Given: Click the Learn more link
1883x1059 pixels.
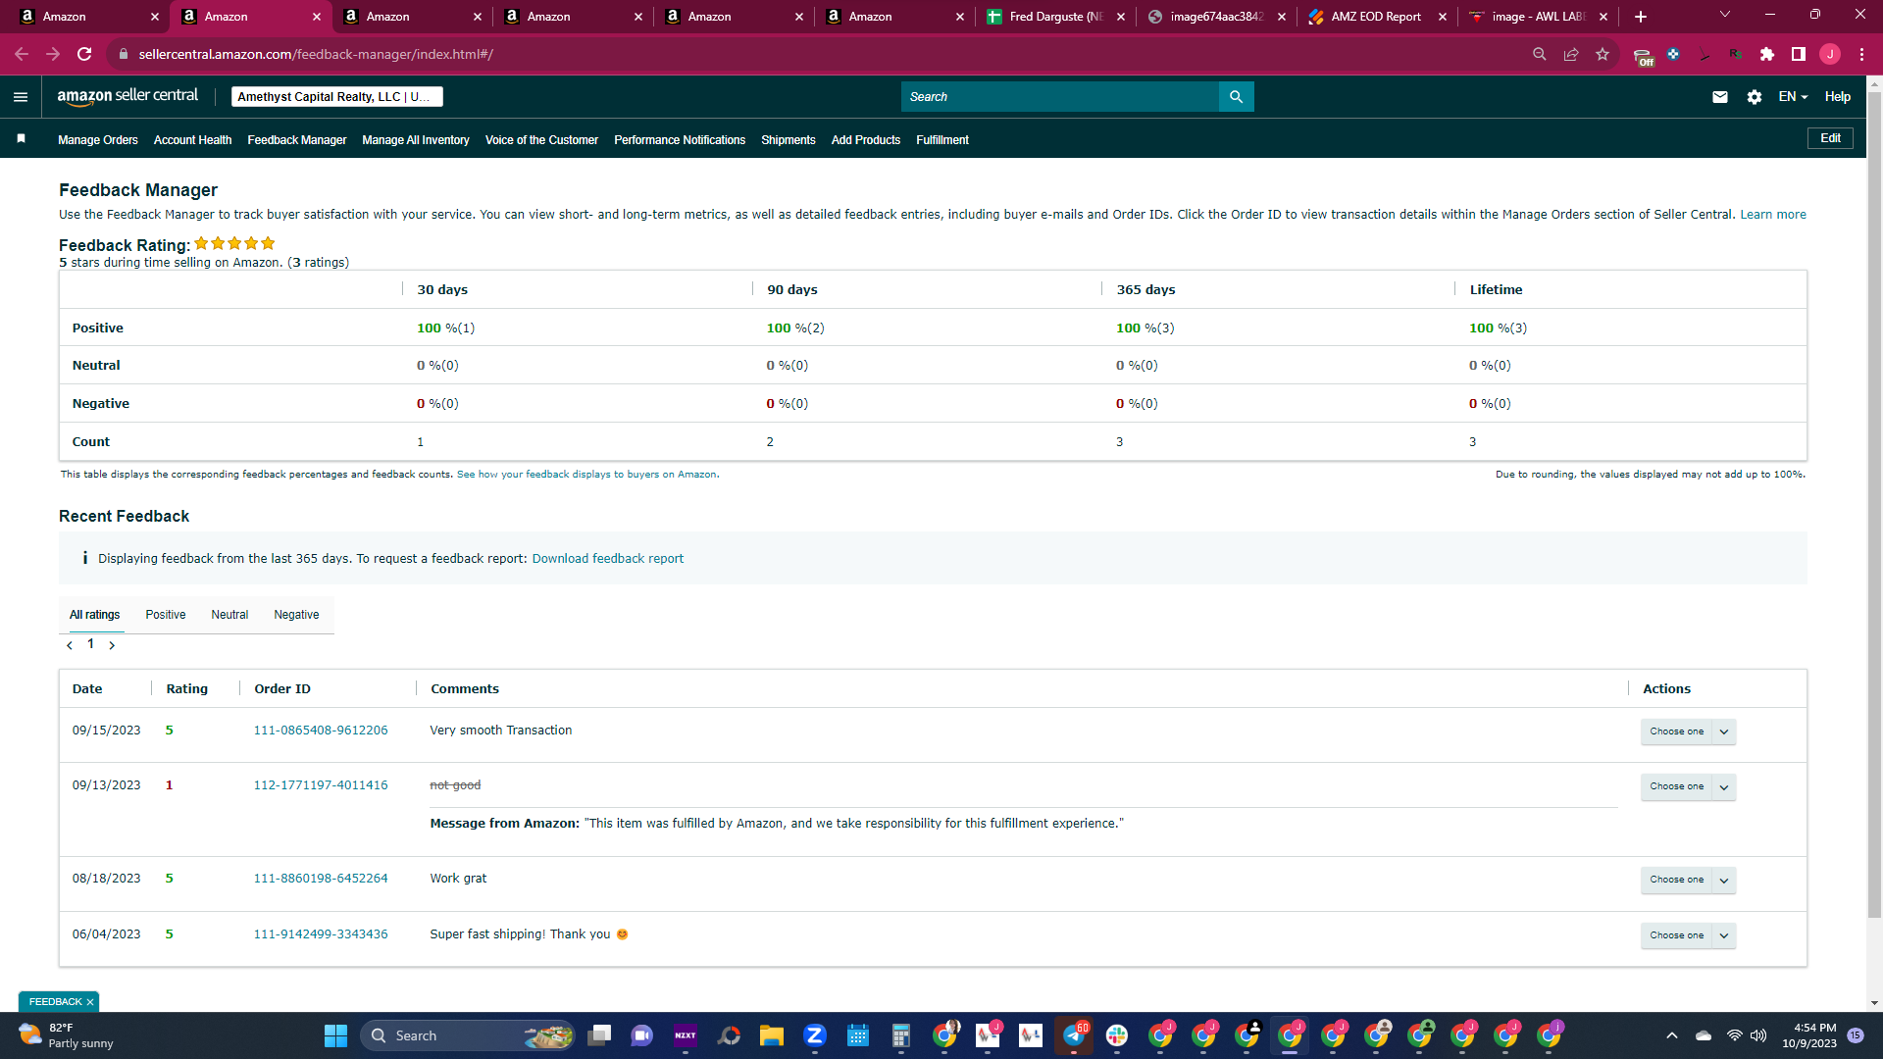Looking at the screenshot, I should point(1773,215).
